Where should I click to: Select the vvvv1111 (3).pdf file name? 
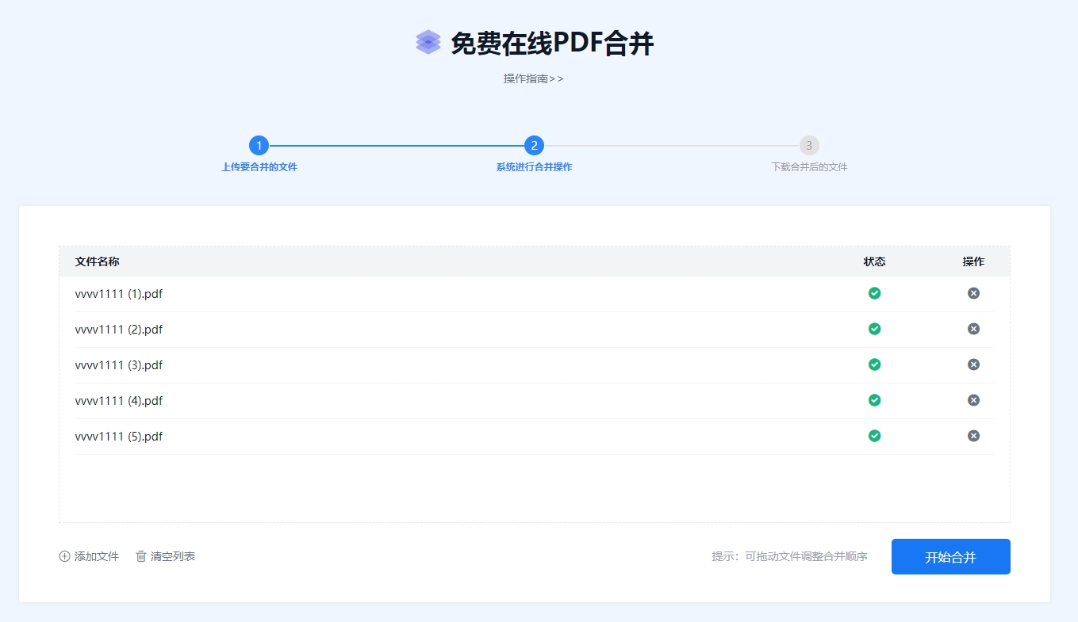pyautogui.click(x=119, y=365)
